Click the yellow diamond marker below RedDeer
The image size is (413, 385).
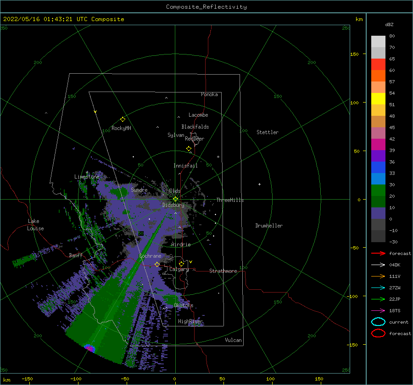coord(189,149)
